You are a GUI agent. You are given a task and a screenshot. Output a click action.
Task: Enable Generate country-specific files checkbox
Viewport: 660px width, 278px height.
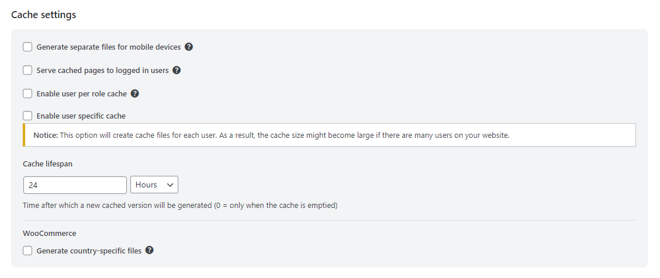click(x=27, y=251)
